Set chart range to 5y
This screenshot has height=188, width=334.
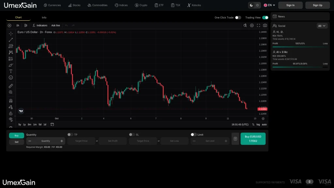click(20, 124)
